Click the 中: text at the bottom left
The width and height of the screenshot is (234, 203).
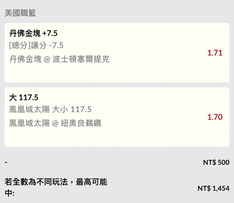[x=9, y=194]
